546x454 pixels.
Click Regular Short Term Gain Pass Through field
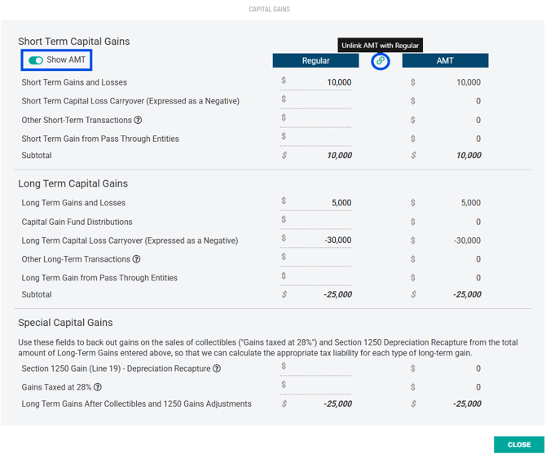point(317,139)
